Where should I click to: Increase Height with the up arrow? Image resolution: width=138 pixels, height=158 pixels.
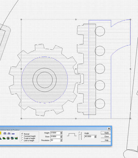click(x=61, y=132)
